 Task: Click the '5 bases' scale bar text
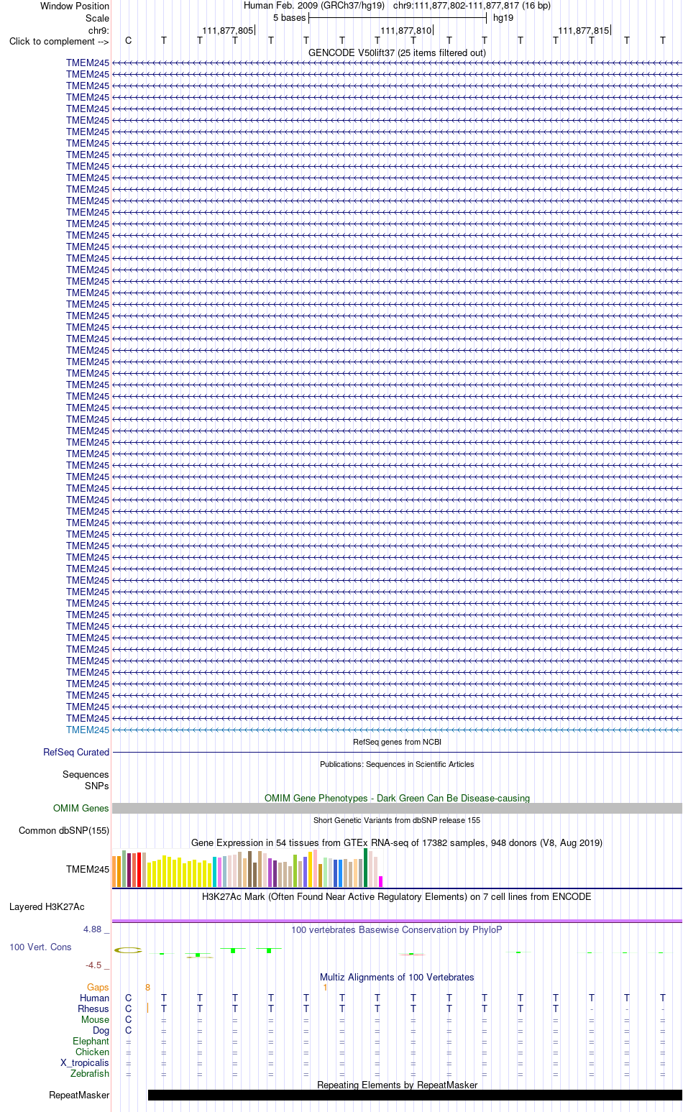click(289, 17)
